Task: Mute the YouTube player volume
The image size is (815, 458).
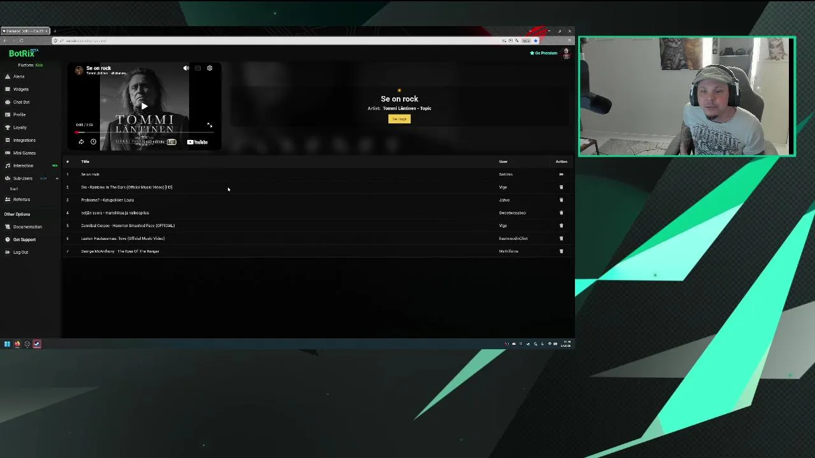Action: click(186, 68)
